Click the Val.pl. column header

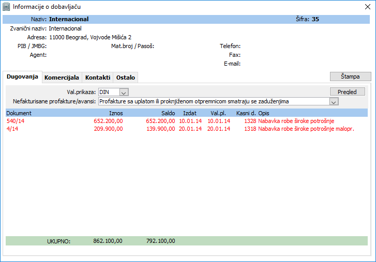218,113
